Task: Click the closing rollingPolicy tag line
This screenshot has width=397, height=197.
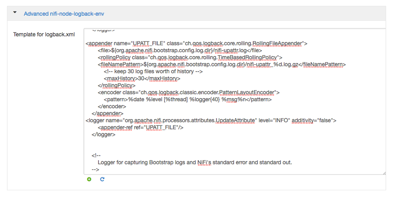Action: click(117, 85)
